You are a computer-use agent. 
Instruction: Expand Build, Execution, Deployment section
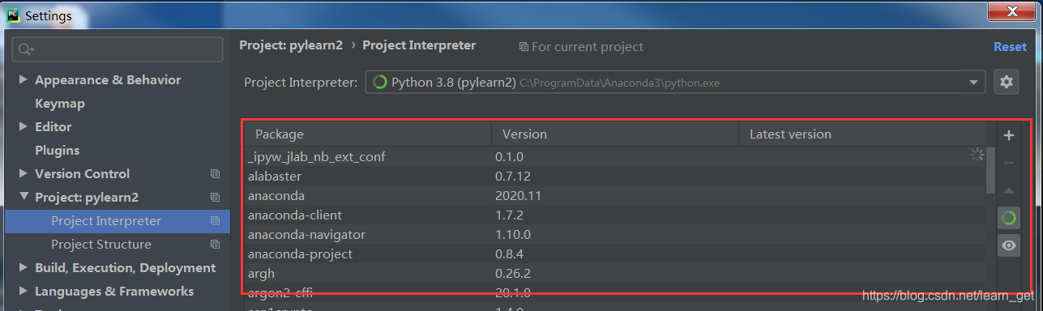(x=23, y=267)
